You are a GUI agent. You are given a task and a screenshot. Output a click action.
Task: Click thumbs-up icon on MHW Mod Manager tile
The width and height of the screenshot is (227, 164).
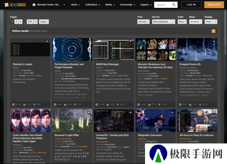tap(108, 104)
